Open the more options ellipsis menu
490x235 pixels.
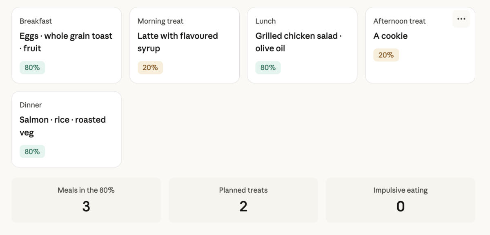[461, 19]
